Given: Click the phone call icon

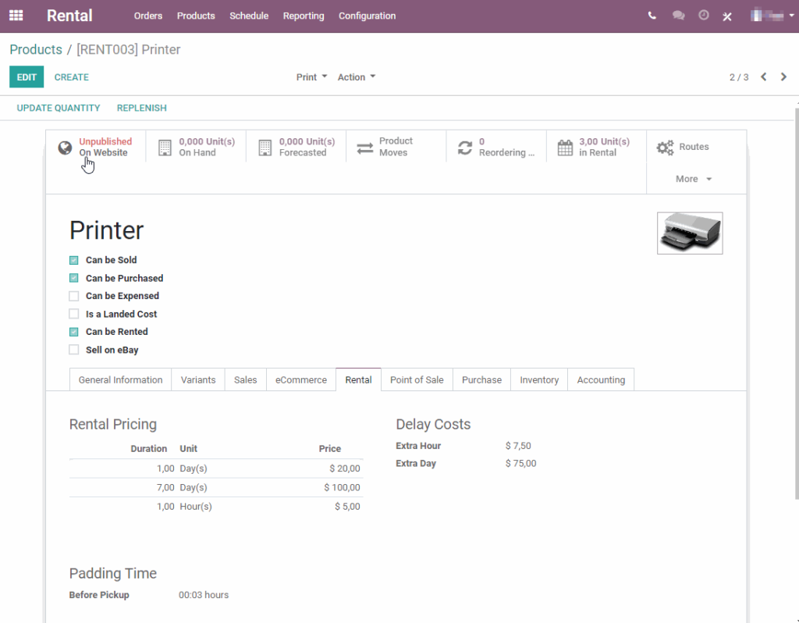Looking at the screenshot, I should coord(652,15).
